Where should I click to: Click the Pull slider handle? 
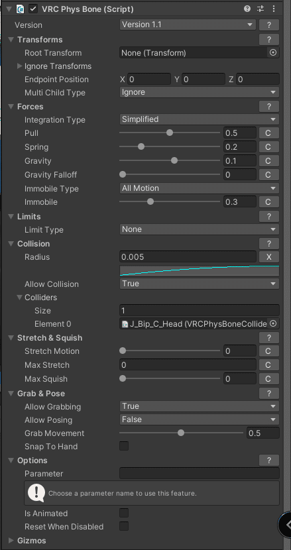pos(170,133)
